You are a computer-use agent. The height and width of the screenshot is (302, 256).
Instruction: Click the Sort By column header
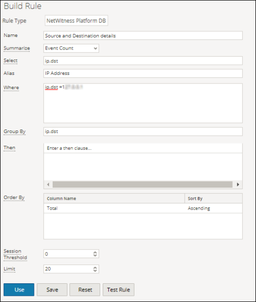click(x=214, y=198)
